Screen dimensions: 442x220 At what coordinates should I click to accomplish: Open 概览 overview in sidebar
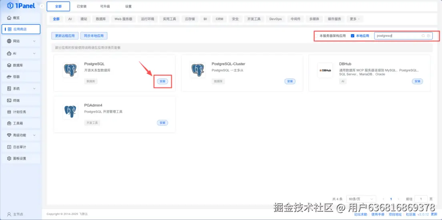pos(21,18)
